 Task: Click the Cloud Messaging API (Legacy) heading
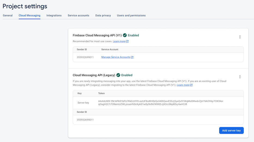[x=94, y=75]
